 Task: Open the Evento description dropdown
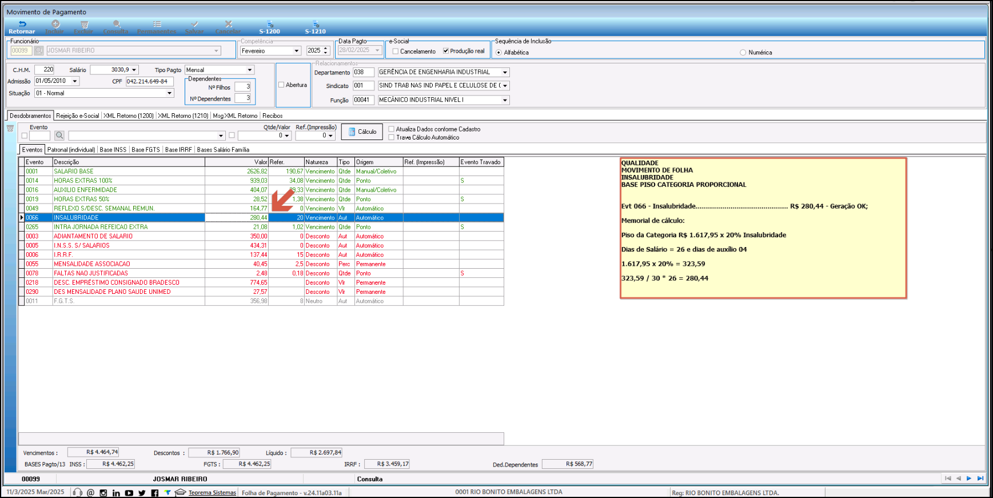coord(221,136)
